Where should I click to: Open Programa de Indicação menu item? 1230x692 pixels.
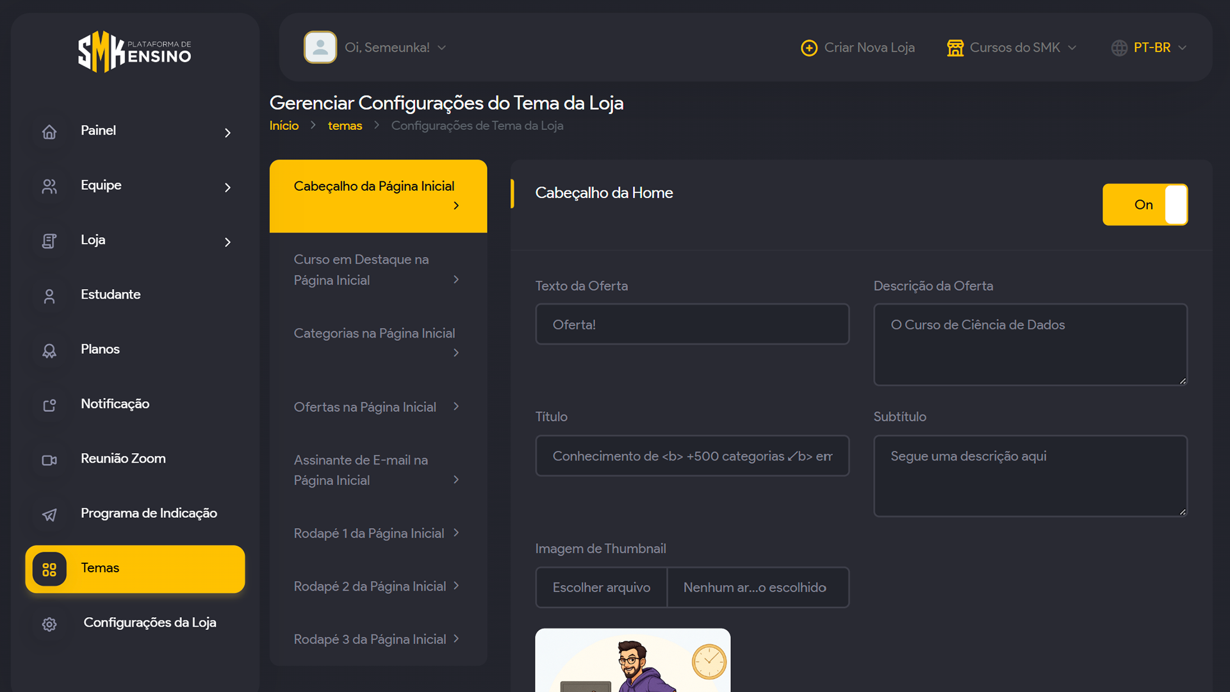[135, 513]
